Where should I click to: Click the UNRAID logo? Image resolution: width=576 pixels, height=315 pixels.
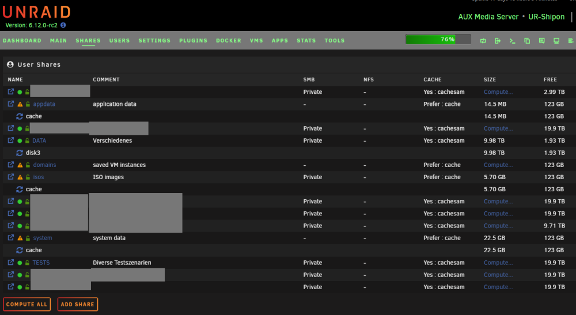(36, 12)
